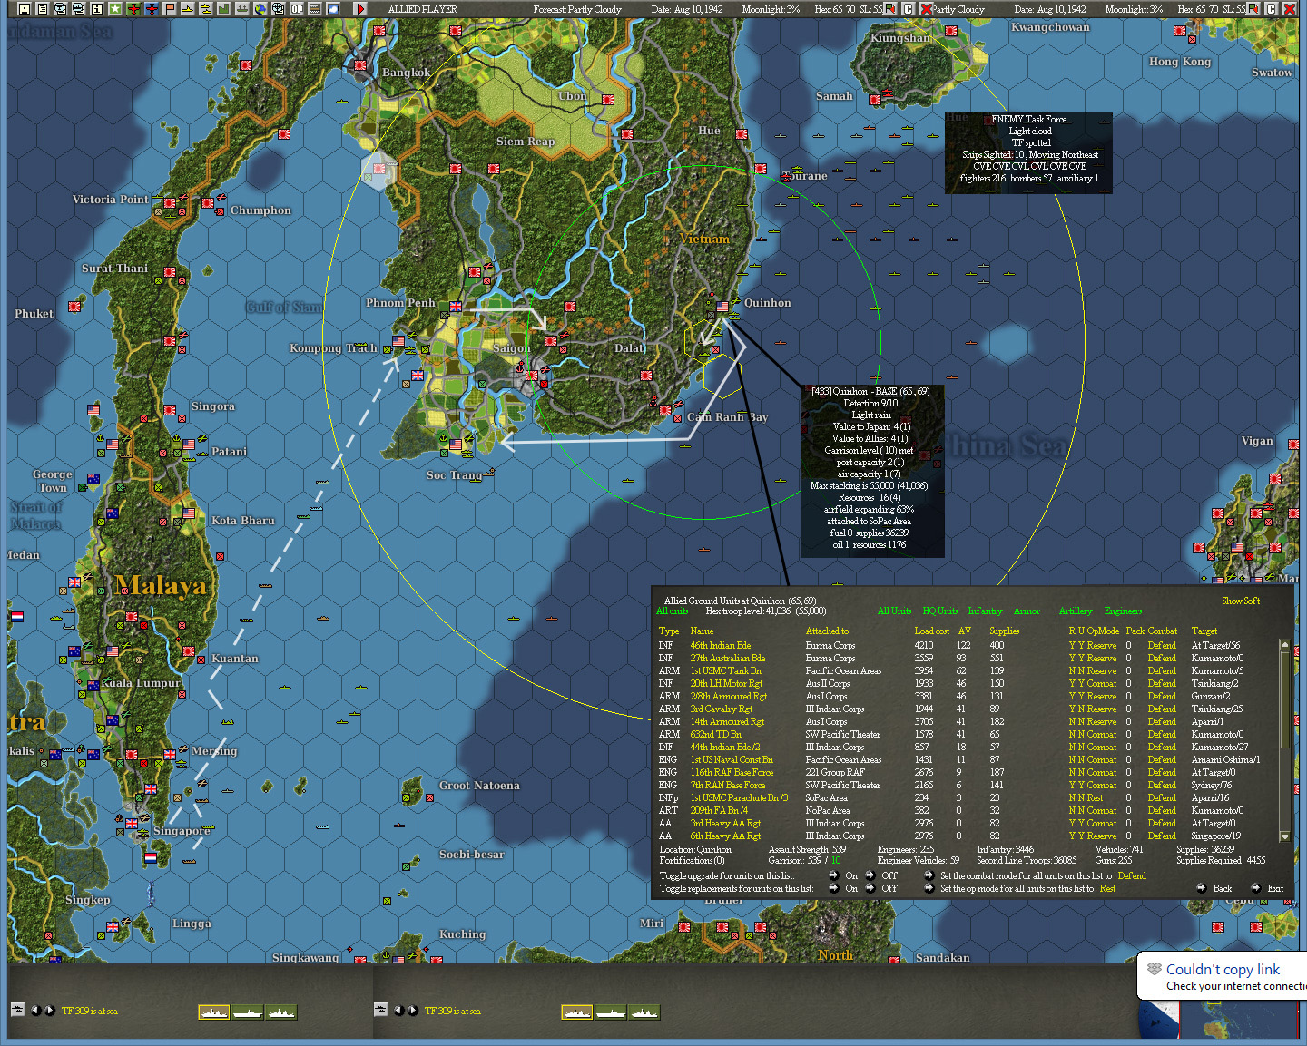Image resolution: width=1307 pixels, height=1046 pixels.
Task: Click the yellow ship toolbar icon
Action: point(206,9)
